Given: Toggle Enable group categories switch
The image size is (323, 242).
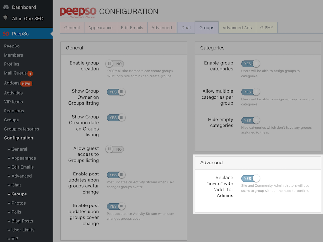Looking at the screenshot, I should coord(251,64).
